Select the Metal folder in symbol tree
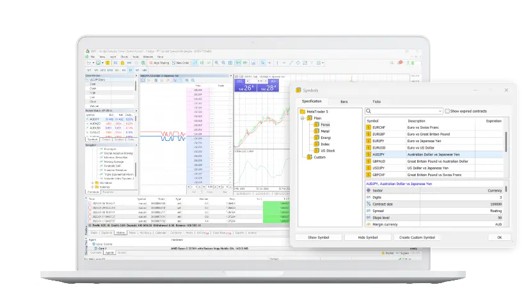Image resolution: width=526 pixels, height=303 pixels. point(322,131)
